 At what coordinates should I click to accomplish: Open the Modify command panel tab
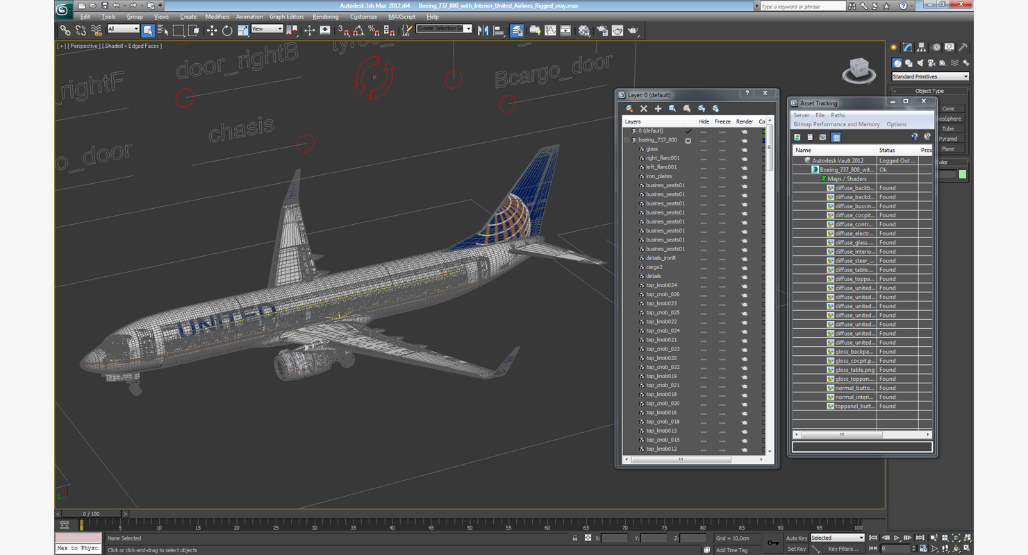pyautogui.click(x=907, y=48)
